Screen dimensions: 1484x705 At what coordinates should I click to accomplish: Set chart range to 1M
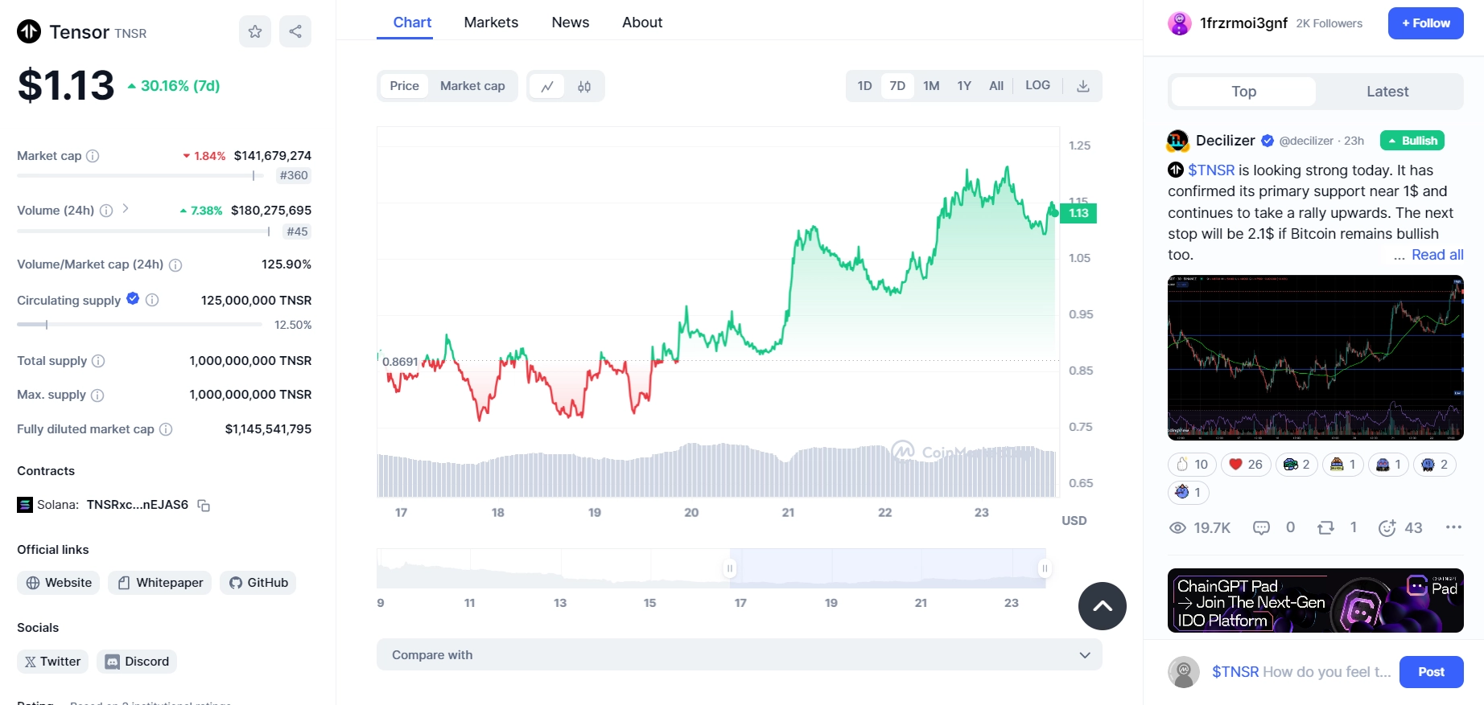[x=931, y=86]
